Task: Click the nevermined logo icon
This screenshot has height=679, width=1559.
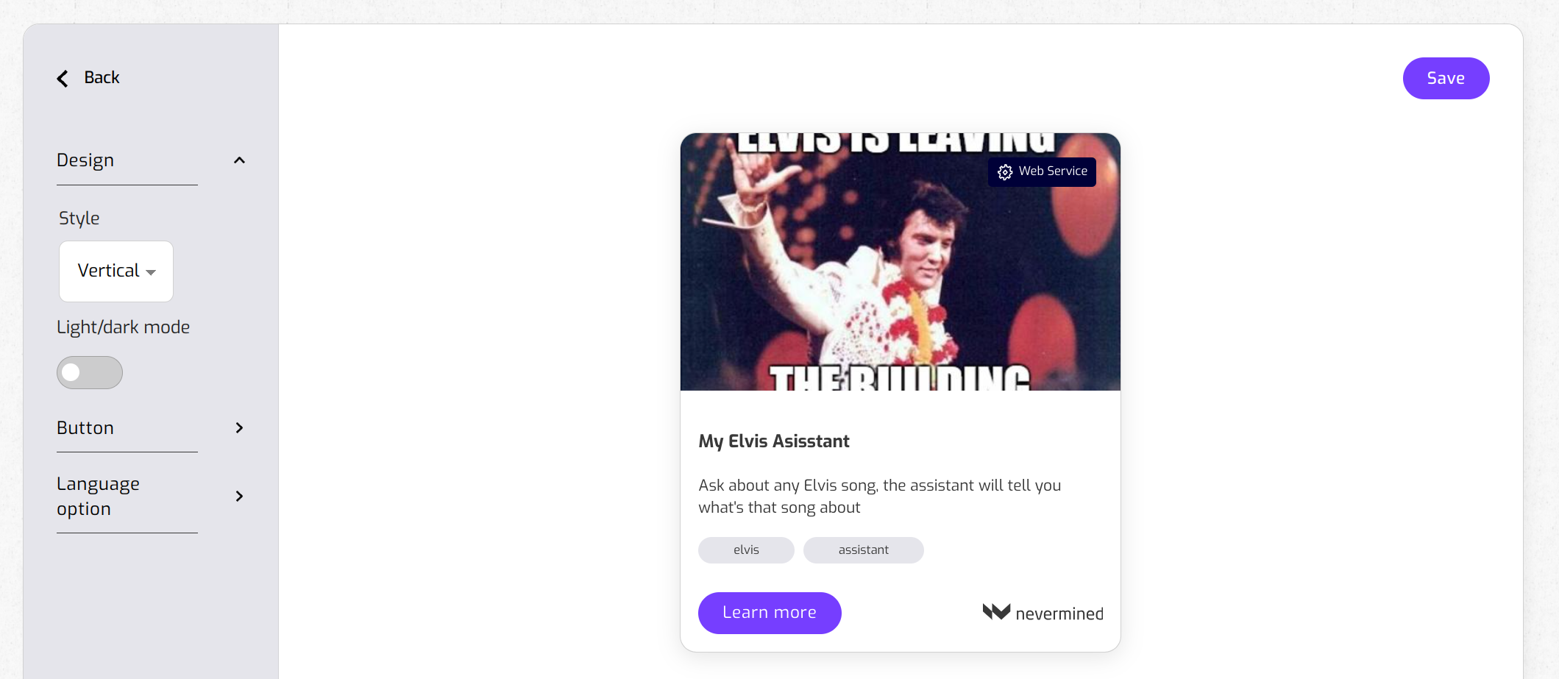Action: 997,611
